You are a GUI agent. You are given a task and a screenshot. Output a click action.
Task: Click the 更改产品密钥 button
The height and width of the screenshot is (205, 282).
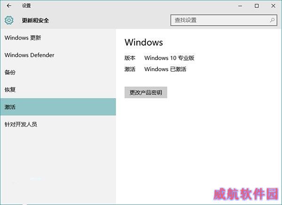pyautogui.click(x=146, y=93)
